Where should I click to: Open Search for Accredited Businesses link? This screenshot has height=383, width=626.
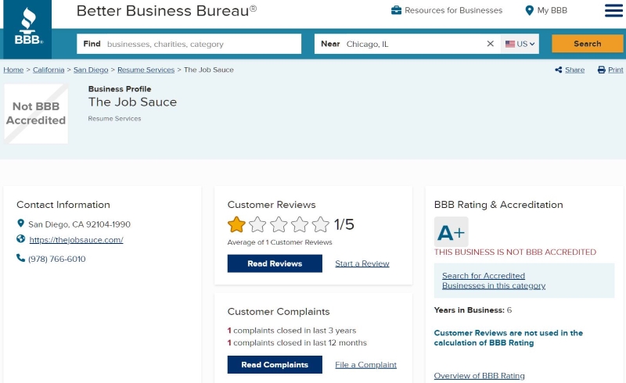(494, 281)
